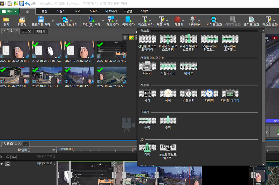Select the vertical (수직) drawing effect
Image resolution: width=279 pixels, height=185 pixels.
tap(168, 123)
